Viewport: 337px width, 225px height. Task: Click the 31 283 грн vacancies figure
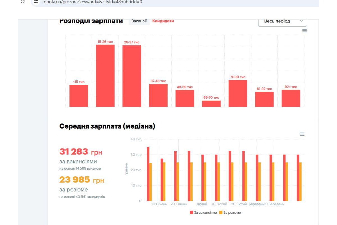81,152
